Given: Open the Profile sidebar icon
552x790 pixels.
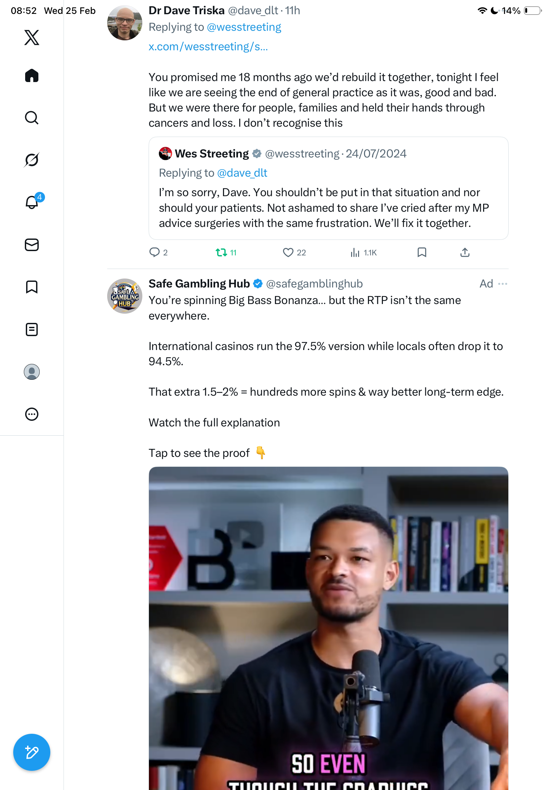Looking at the screenshot, I should pyautogui.click(x=32, y=372).
